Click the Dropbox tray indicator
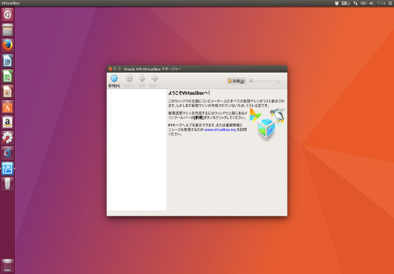Viewport: 394px width, 274px height. 336,3
